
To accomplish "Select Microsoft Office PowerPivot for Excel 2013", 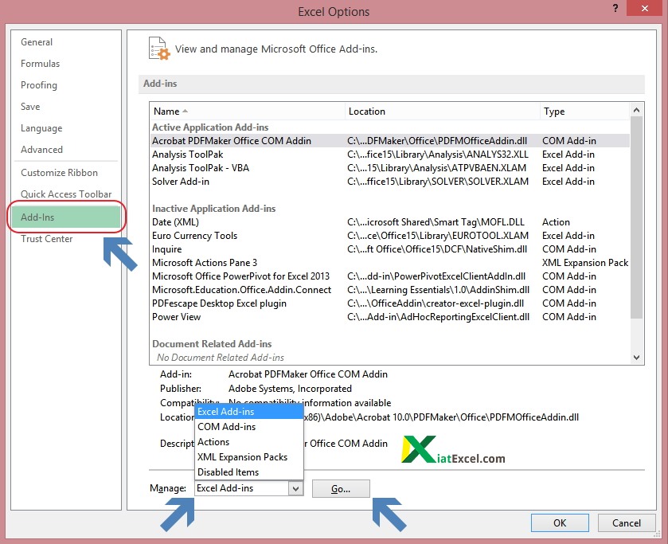I will coord(390,276).
